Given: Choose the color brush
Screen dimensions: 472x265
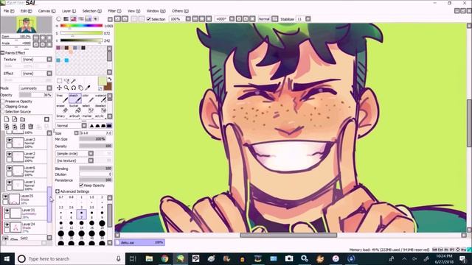Looking at the screenshot, I should [x=88, y=99].
